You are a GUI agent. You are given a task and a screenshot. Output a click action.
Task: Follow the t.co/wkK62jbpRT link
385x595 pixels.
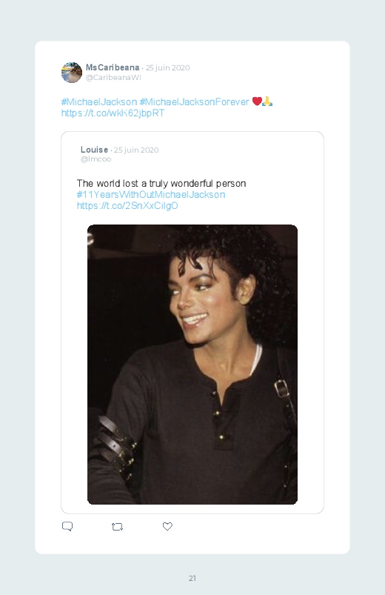[x=113, y=113]
